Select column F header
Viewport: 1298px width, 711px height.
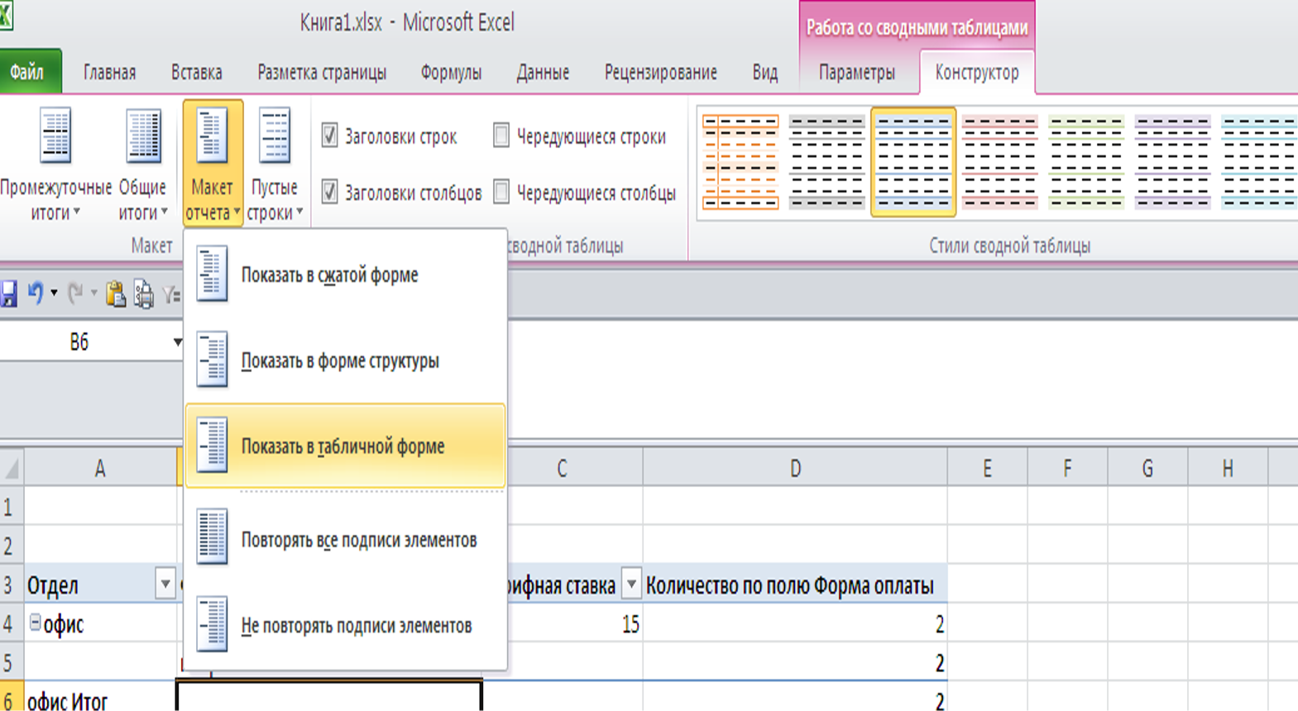tap(1067, 469)
